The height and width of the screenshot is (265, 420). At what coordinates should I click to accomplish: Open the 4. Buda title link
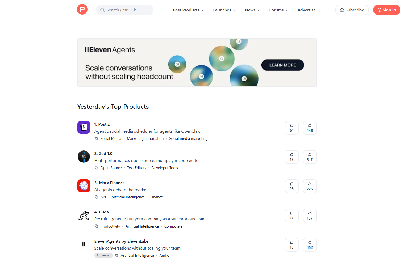(x=101, y=212)
